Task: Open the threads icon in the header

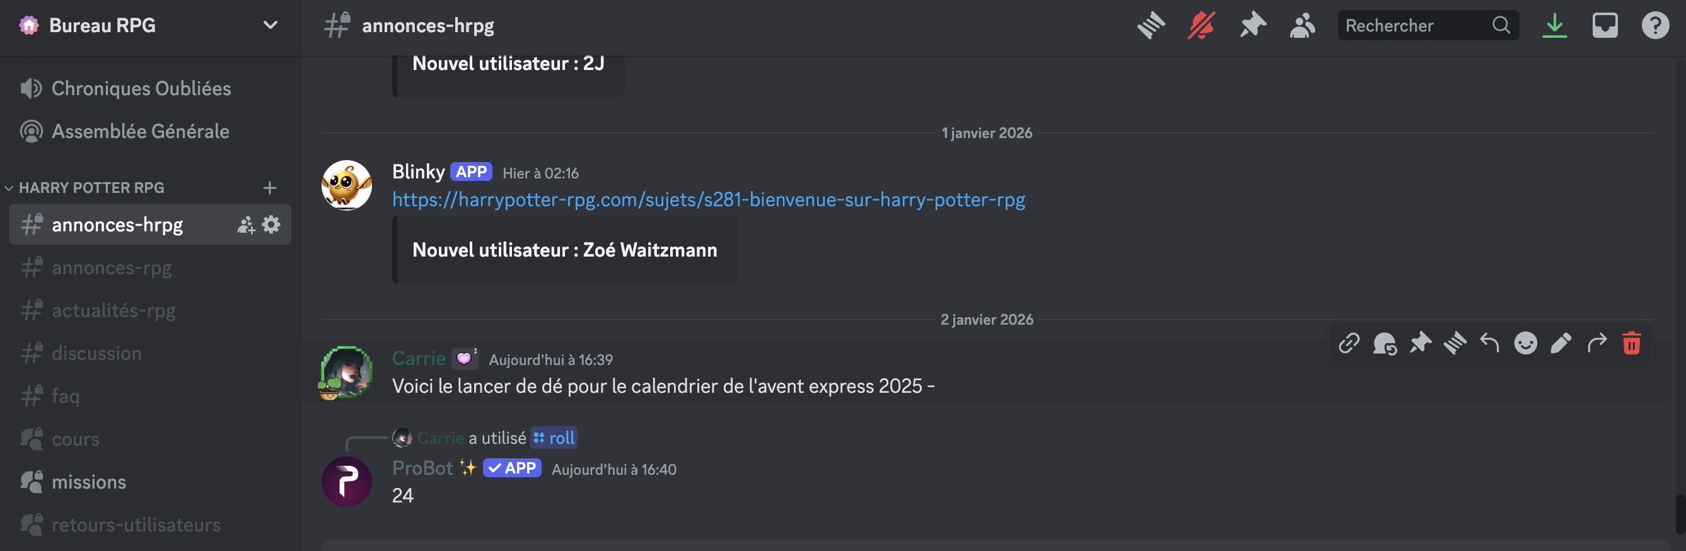Action: pyautogui.click(x=1151, y=25)
